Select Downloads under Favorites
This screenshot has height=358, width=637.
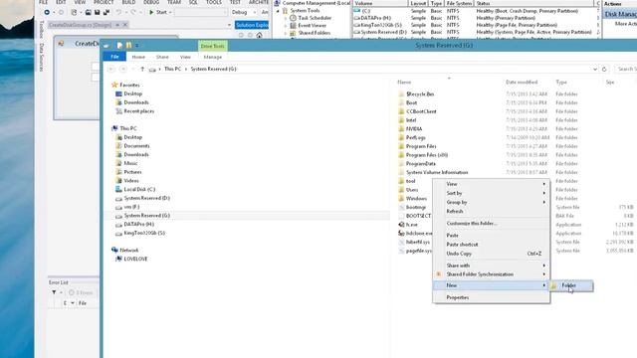point(136,102)
